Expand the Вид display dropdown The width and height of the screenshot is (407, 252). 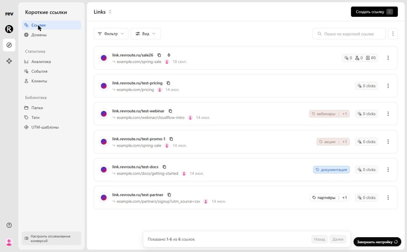(145, 34)
